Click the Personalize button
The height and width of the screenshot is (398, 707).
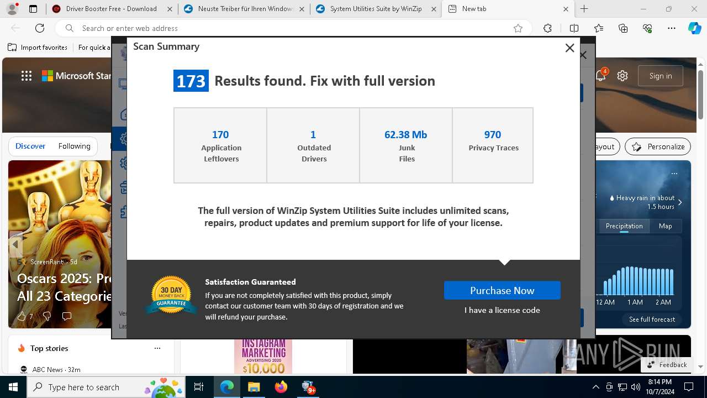tap(658, 146)
